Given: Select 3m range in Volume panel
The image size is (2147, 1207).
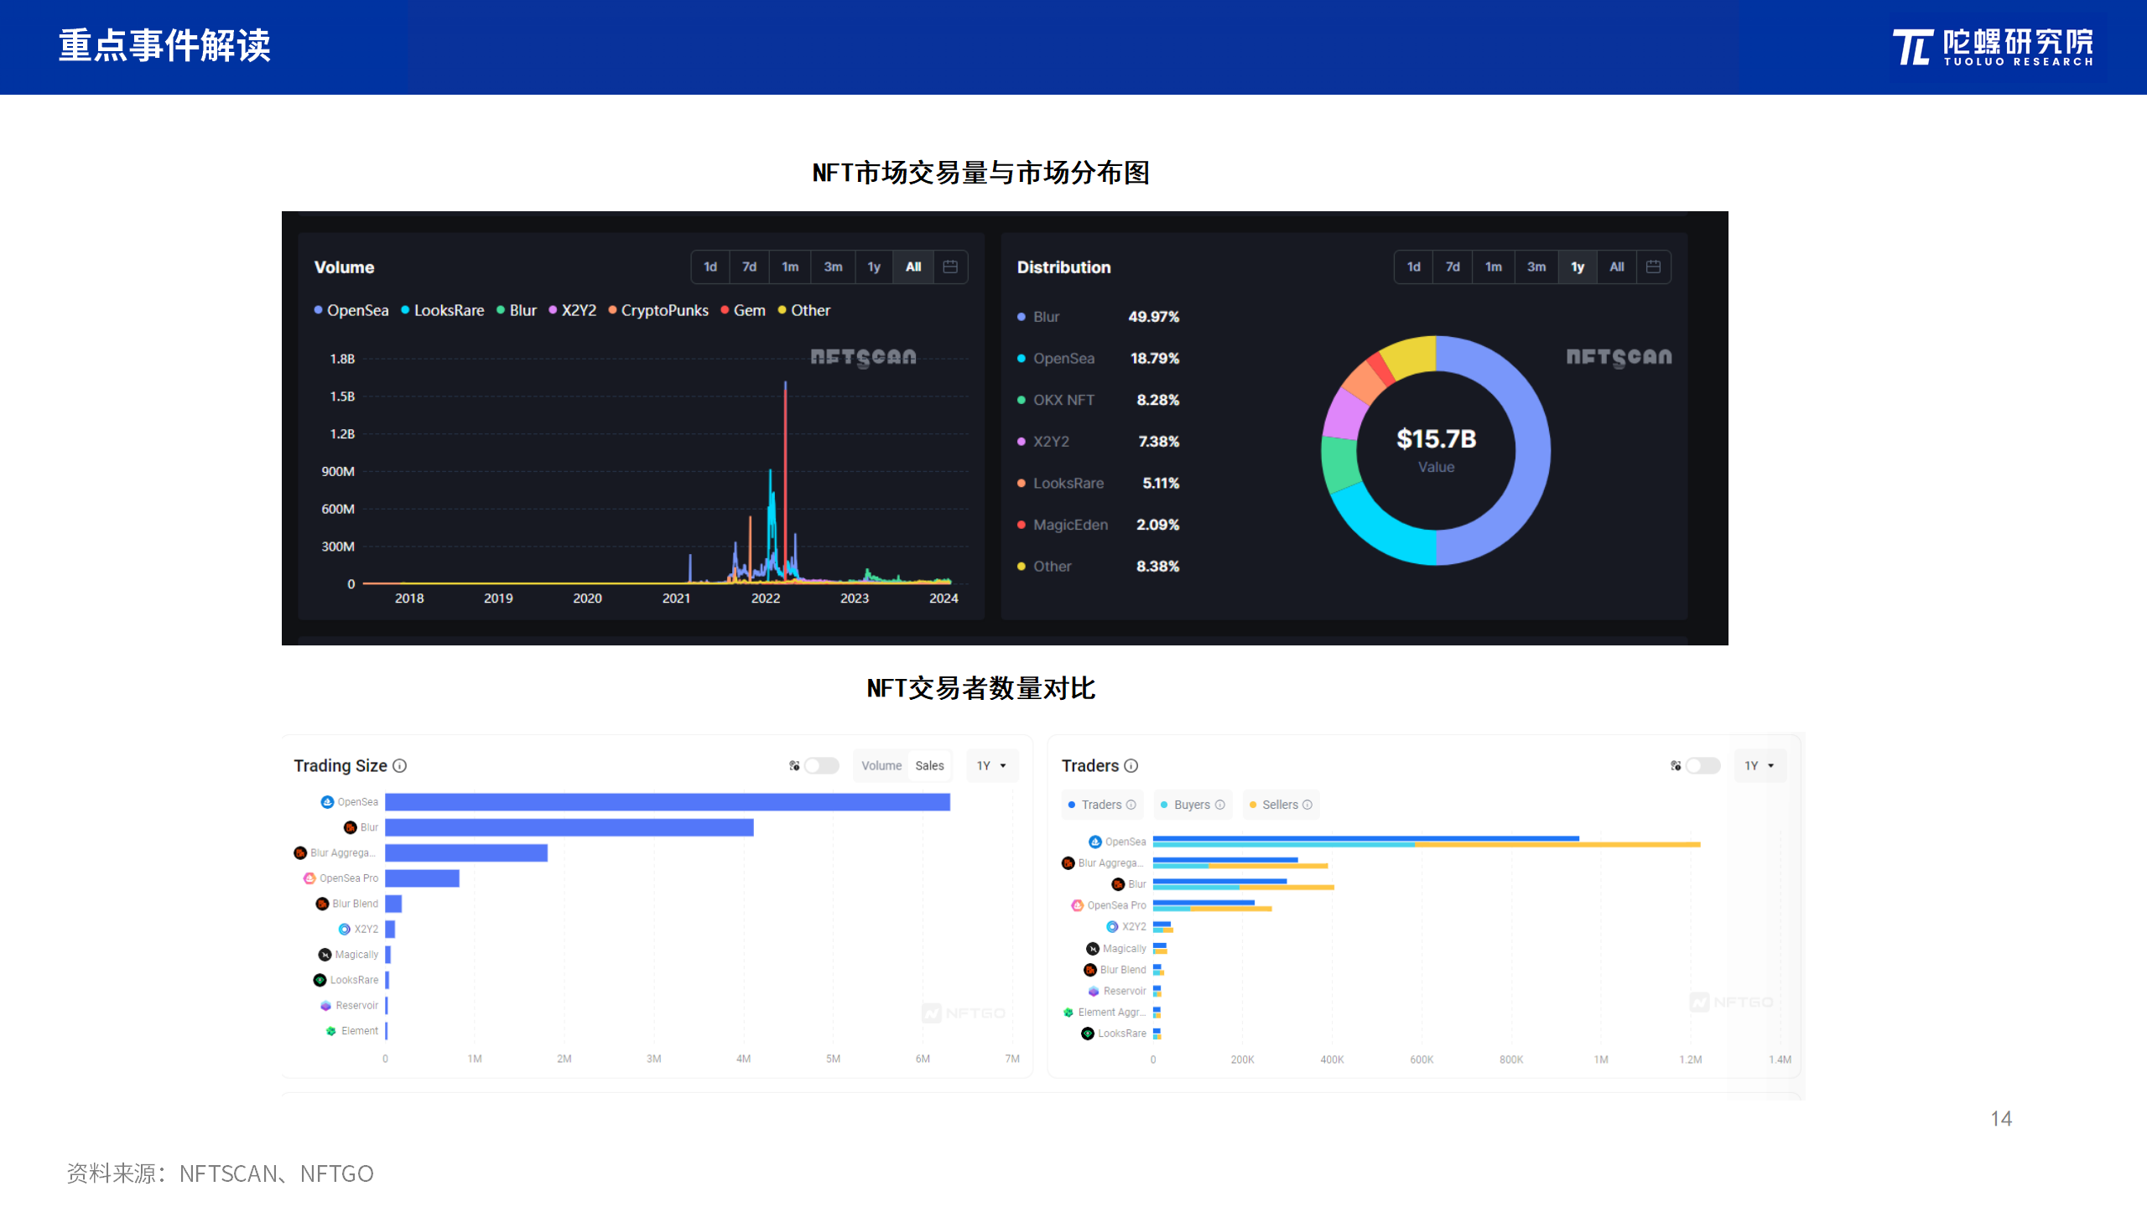Looking at the screenshot, I should tap(833, 267).
